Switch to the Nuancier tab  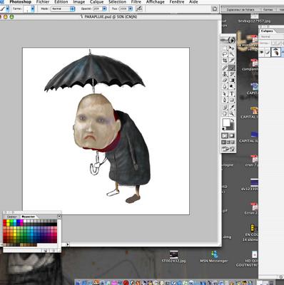(28, 217)
